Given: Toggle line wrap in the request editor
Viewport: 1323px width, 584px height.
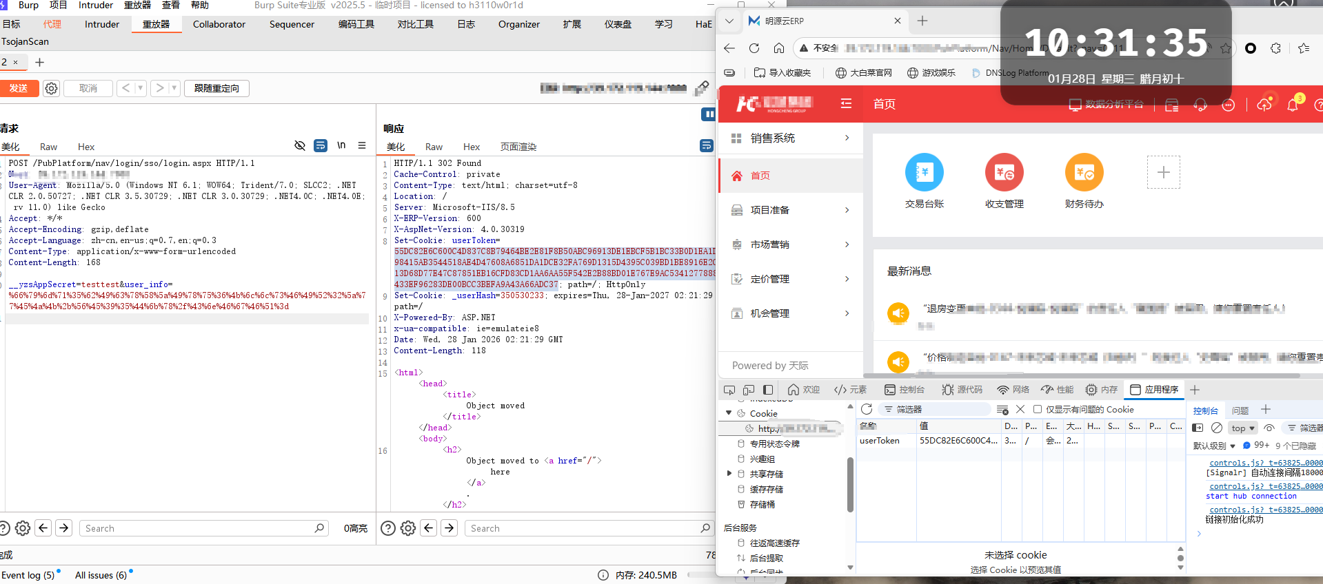Looking at the screenshot, I should point(321,145).
